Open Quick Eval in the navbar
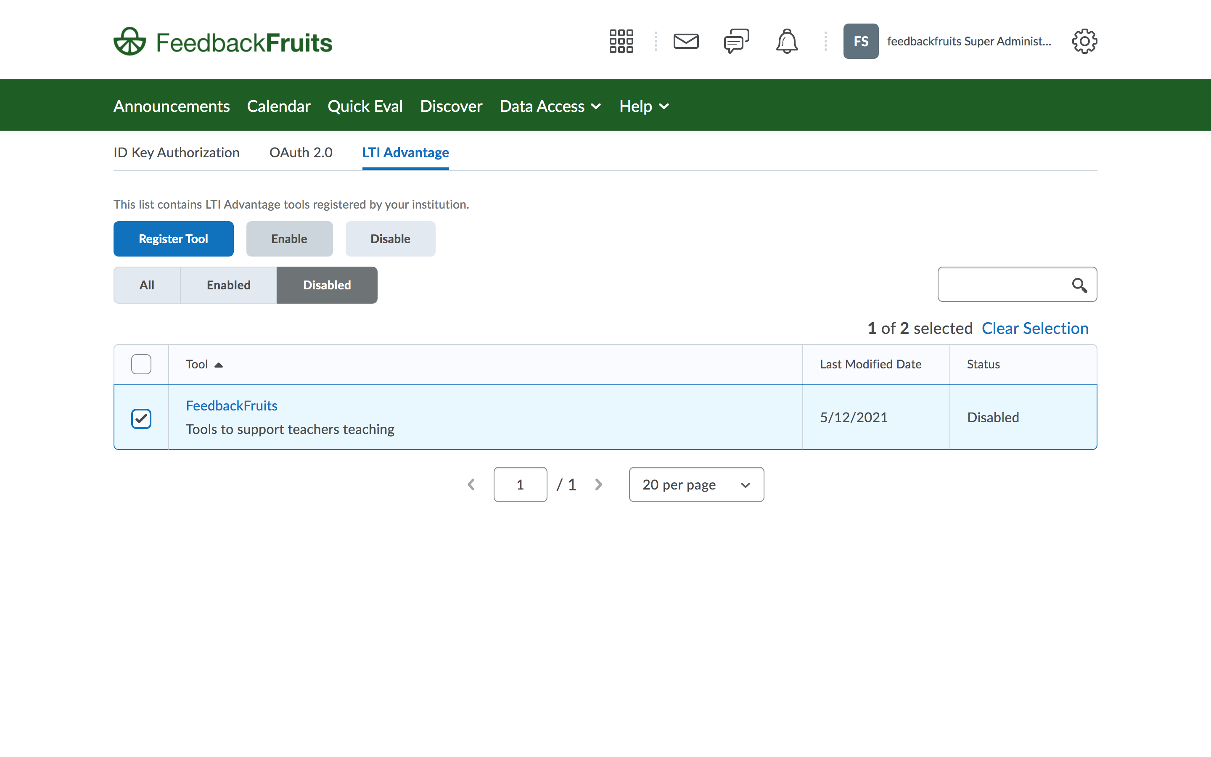Image resolution: width=1211 pixels, height=757 pixels. coord(365,106)
